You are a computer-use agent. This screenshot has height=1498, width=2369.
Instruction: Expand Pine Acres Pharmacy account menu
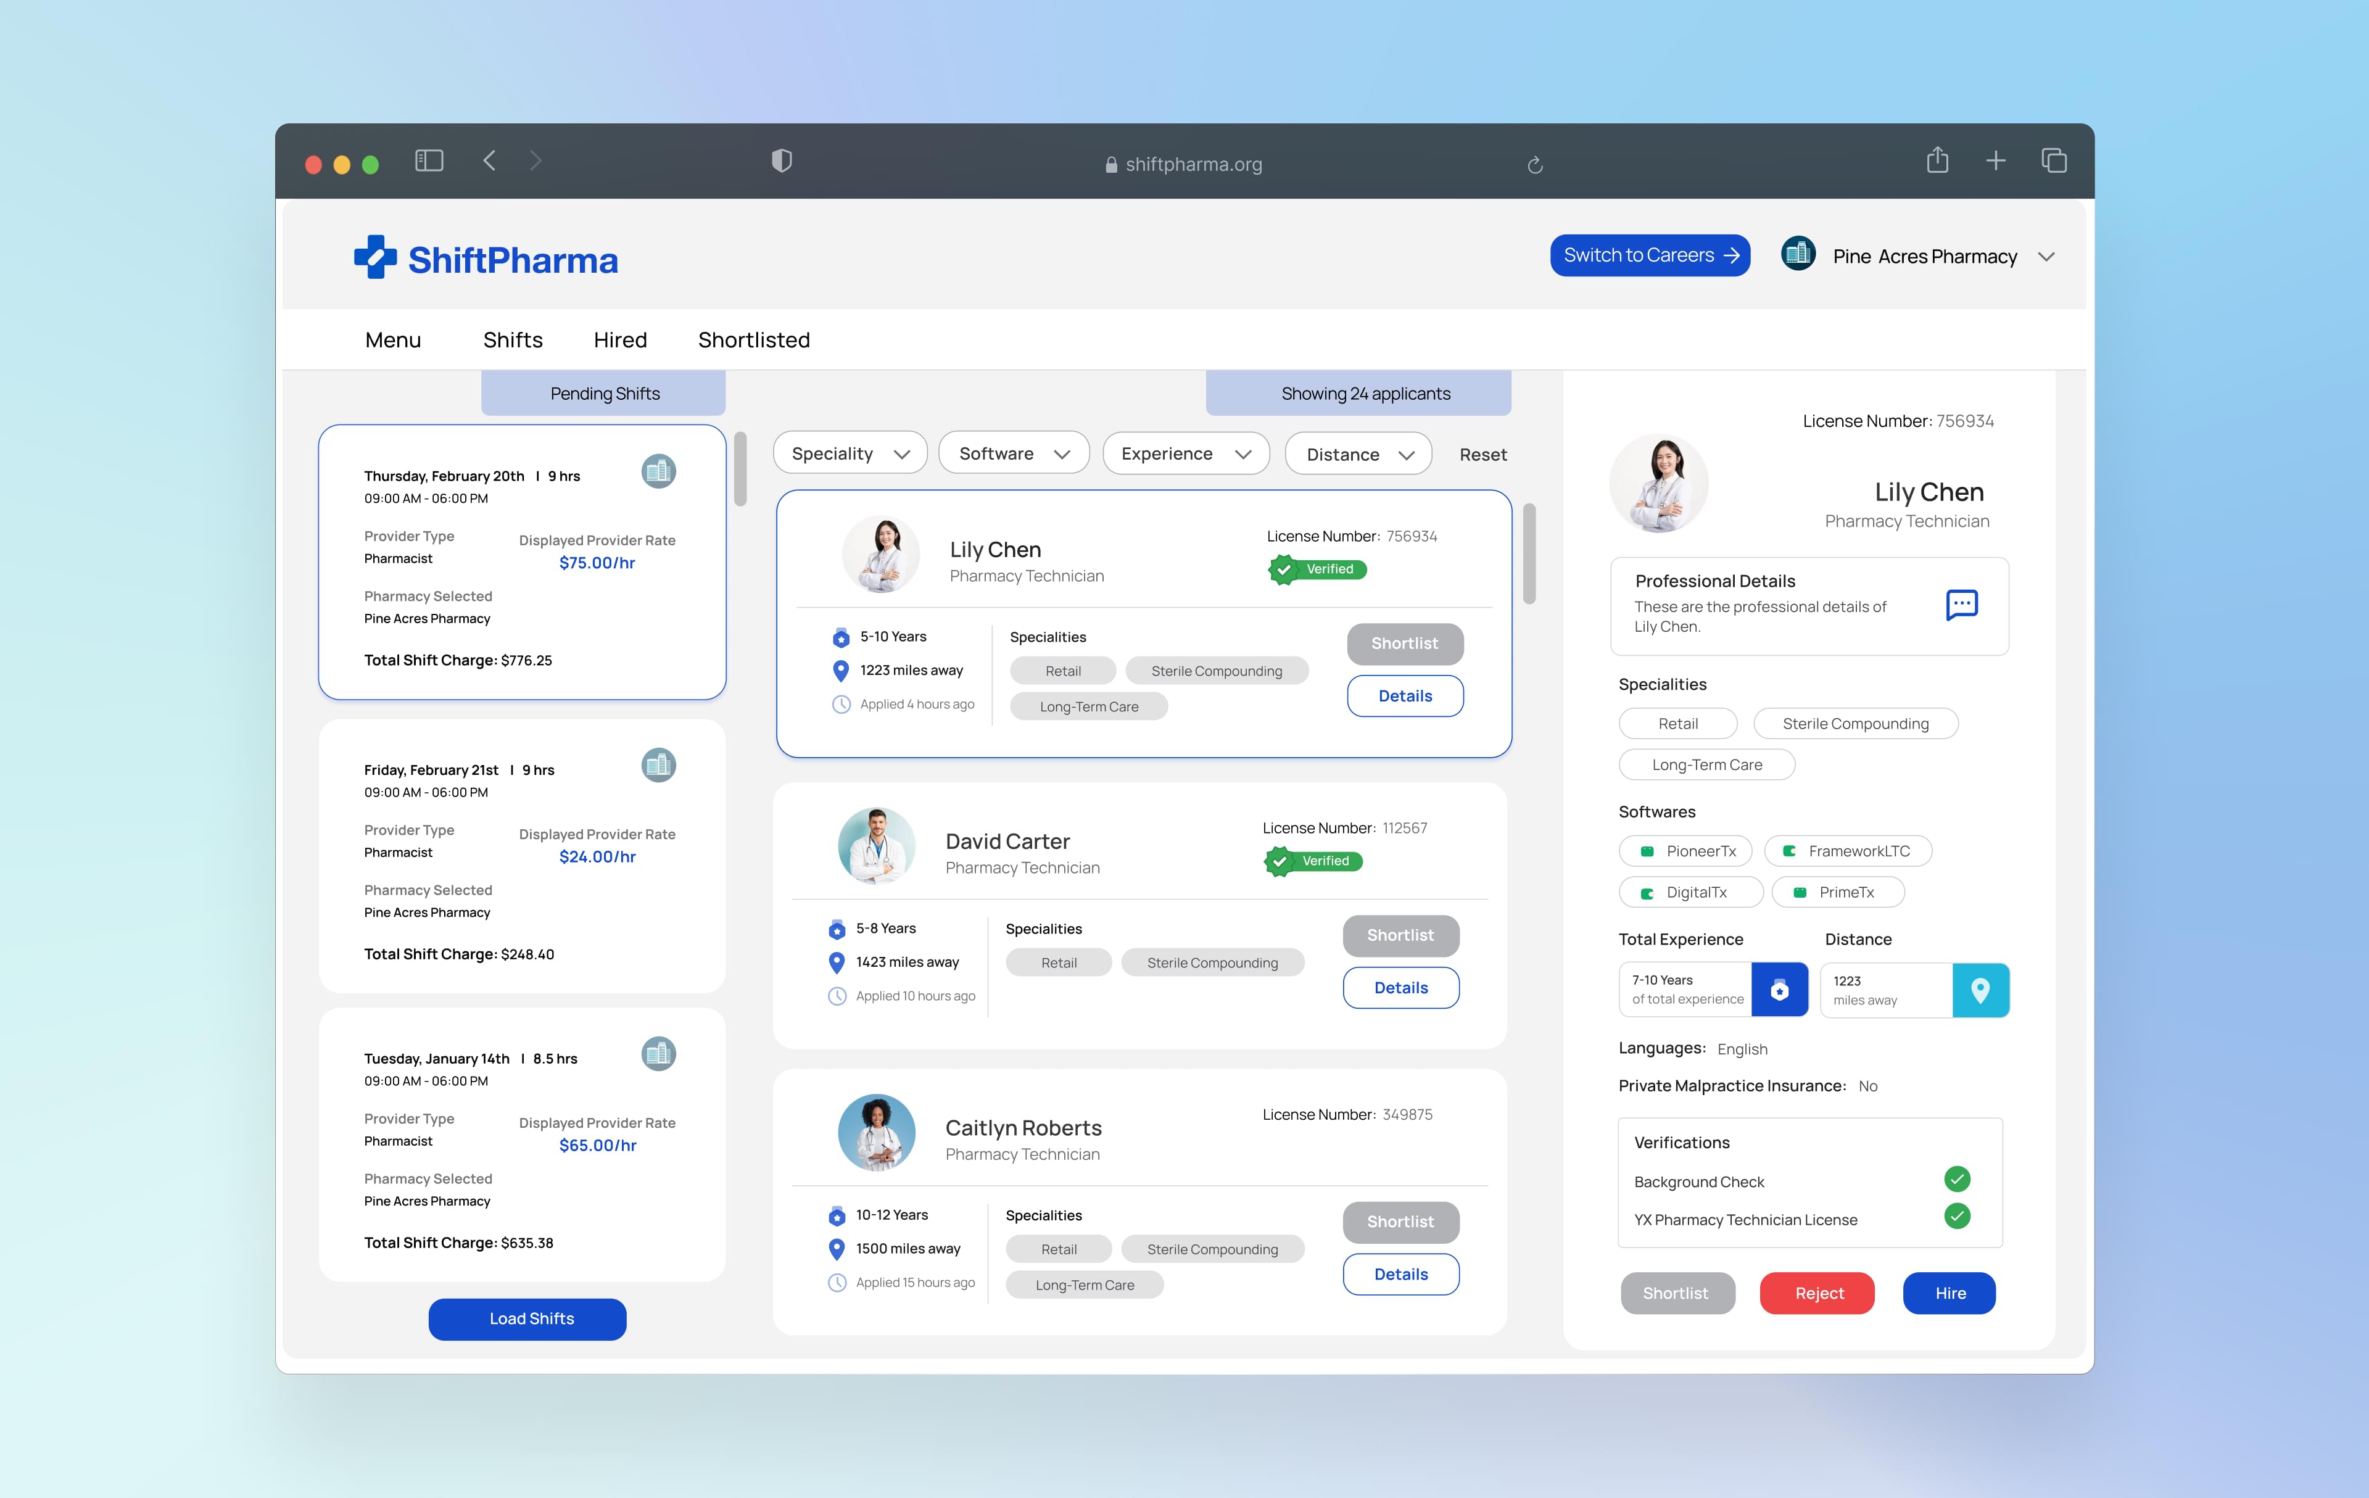click(x=2045, y=257)
